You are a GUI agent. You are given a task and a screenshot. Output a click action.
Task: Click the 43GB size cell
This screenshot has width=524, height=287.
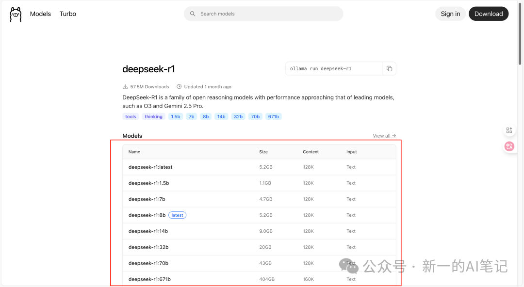[265, 263]
